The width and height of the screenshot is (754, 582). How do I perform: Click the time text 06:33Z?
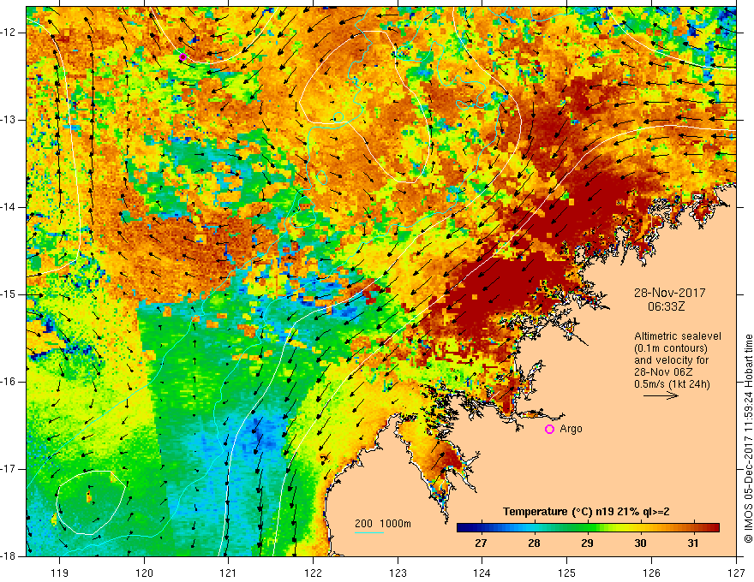666,306
